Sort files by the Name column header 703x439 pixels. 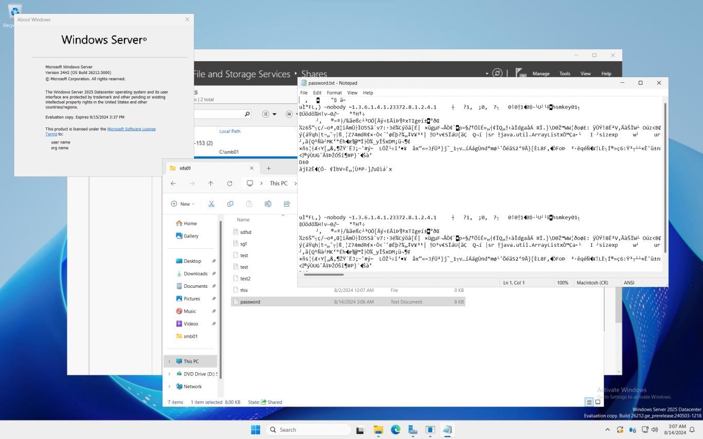click(243, 219)
